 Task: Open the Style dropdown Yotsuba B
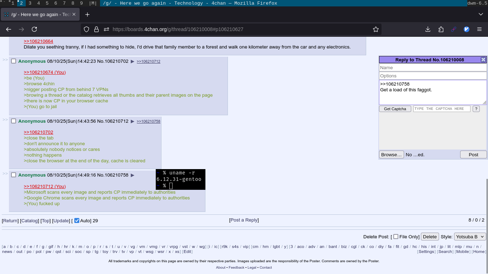point(470,237)
